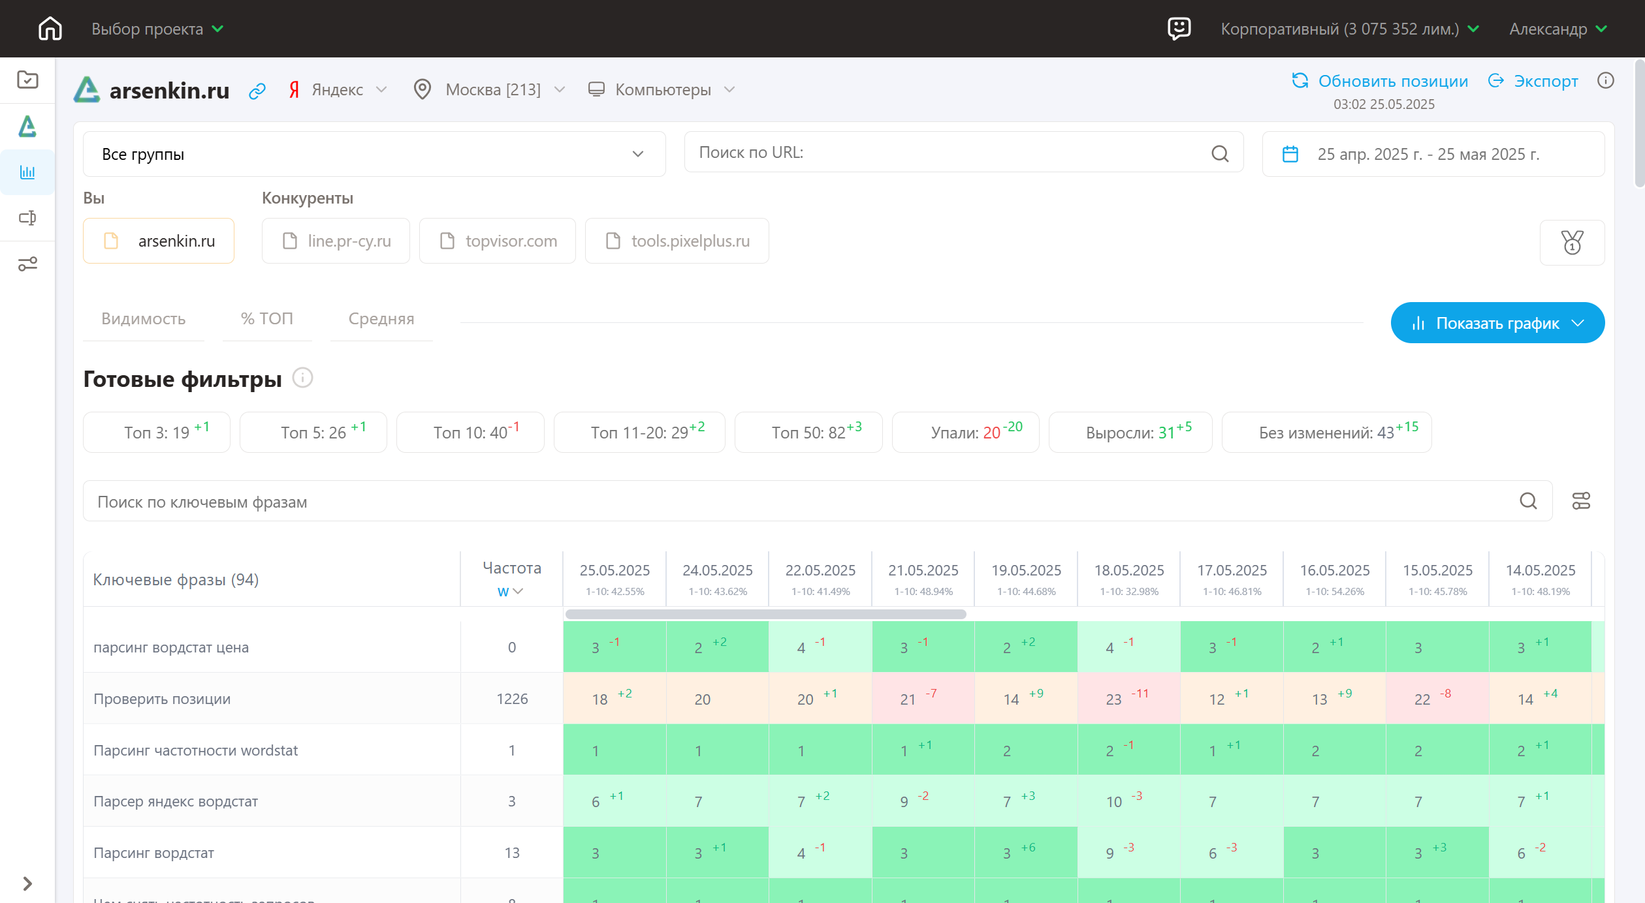Click the home icon in top bar
Viewport: 1645px width, 903px height.
click(50, 29)
